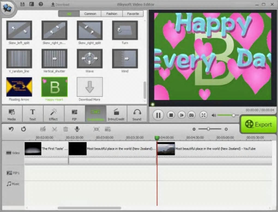Click the microphone voiceover record icon
This screenshot has height=212, width=278.
click(x=77, y=129)
